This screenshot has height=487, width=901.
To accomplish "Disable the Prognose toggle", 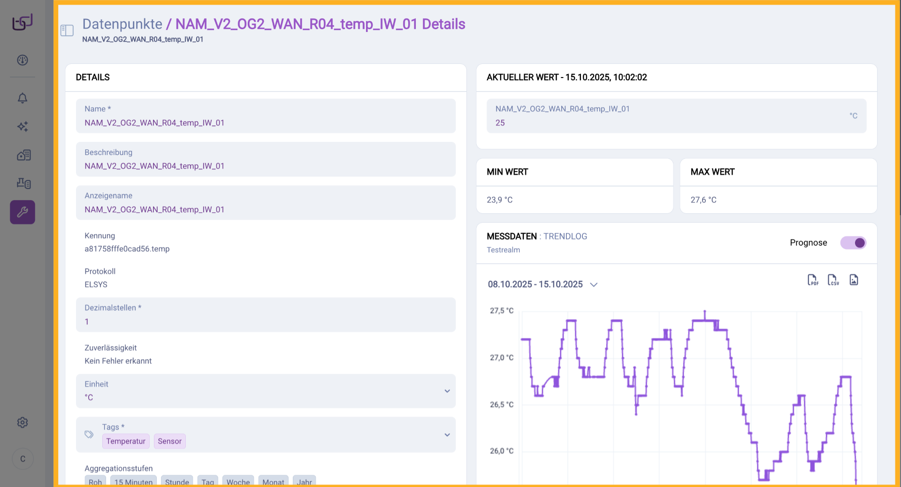I will tap(853, 243).
